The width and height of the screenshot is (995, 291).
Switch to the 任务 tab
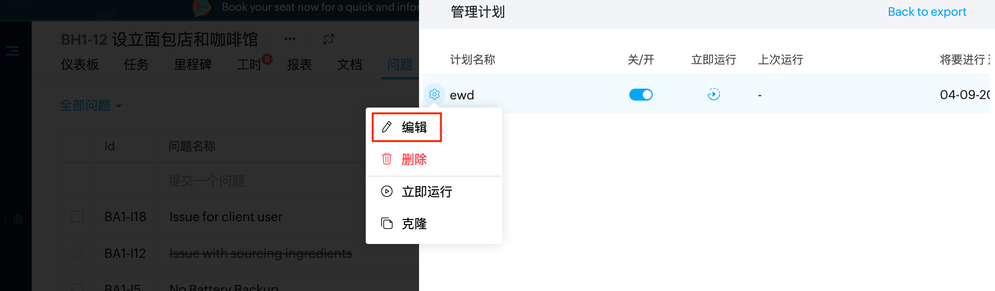click(x=136, y=64)
